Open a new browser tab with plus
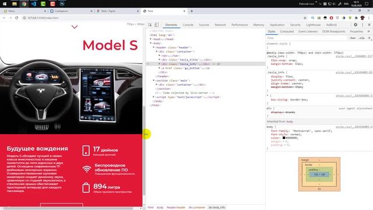373x210 pixels. pyautogui.click(x=192, y=11)
